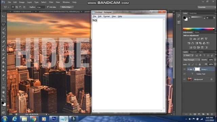The image size is (217, 122).
Task: Open the status bar info arrow menu
Action: coord(46,115)
